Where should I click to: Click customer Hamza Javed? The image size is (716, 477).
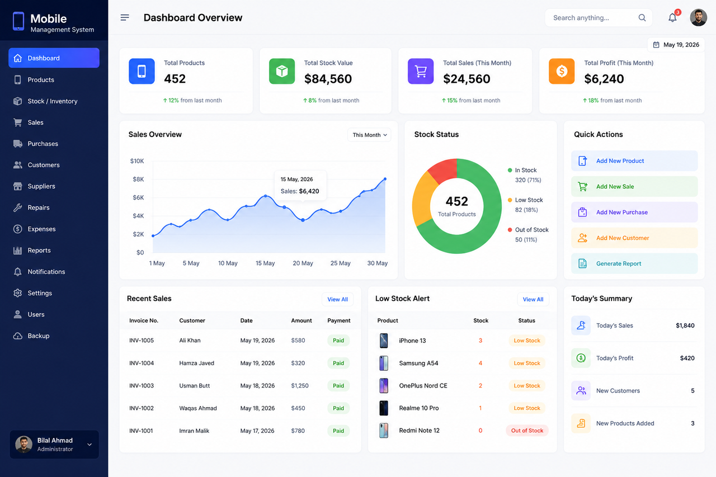tap(197, 363)
